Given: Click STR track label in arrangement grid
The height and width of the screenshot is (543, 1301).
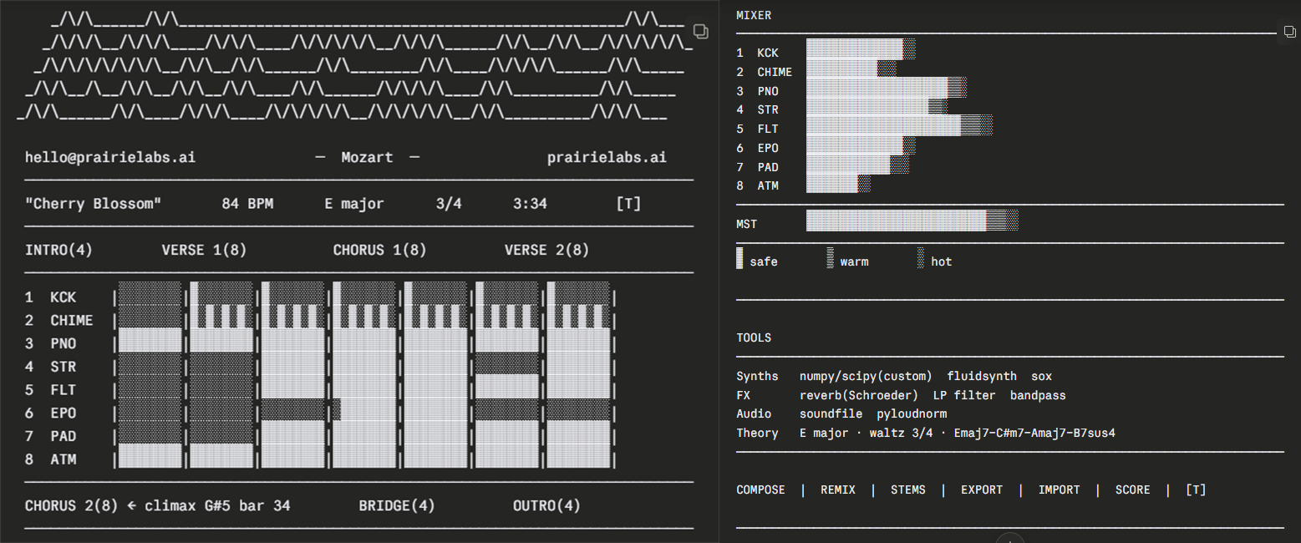Looking at the screenshot, I should pos(63,366).
